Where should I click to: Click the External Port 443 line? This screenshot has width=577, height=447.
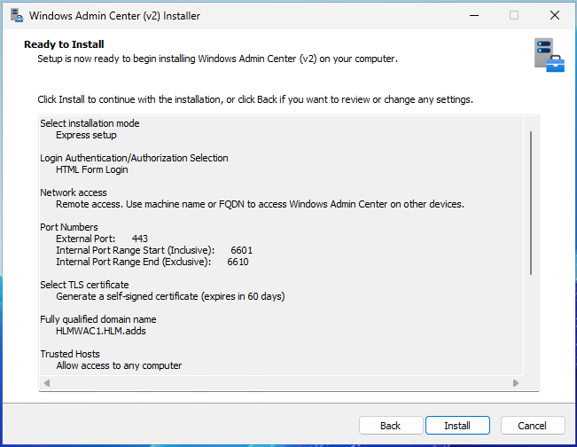[x=102, y=239]
